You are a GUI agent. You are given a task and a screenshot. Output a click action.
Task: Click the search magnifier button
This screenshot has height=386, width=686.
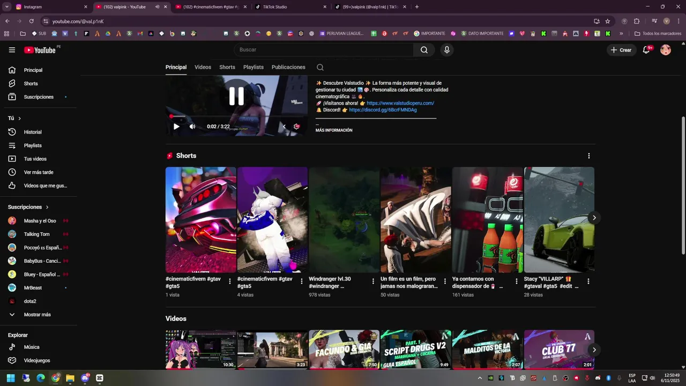point(424,50)
